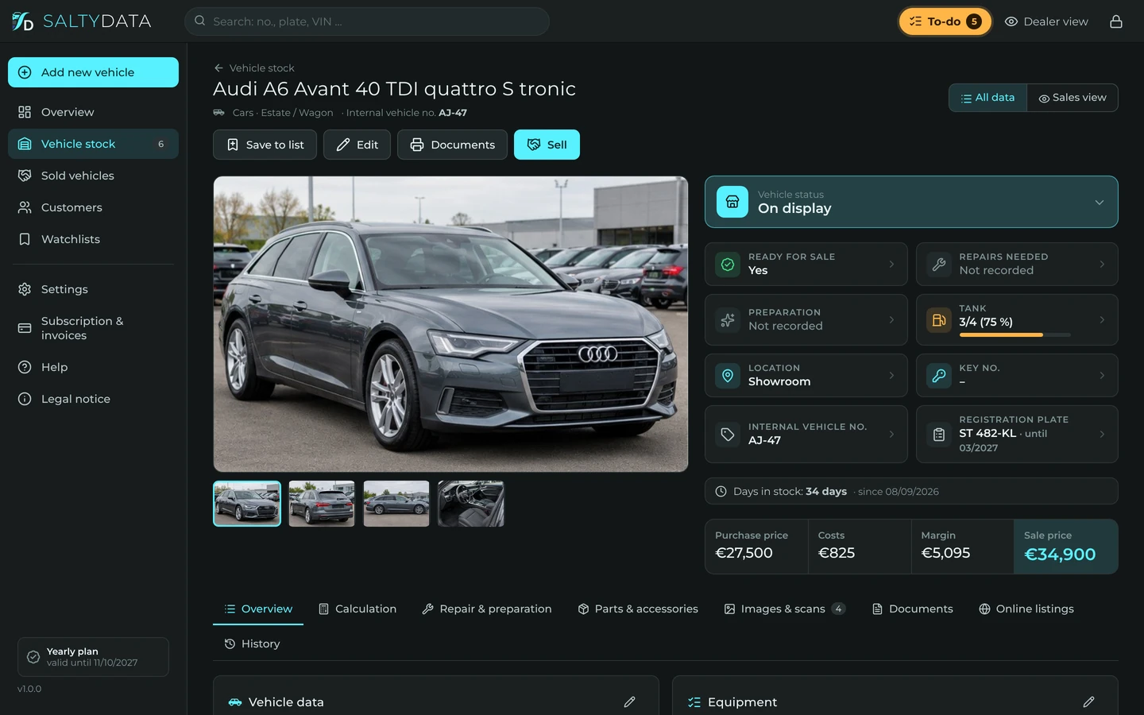The width and height of the screenshot is (1144, 715).
Task: Click the Sell button
Action: click(547, 145)
